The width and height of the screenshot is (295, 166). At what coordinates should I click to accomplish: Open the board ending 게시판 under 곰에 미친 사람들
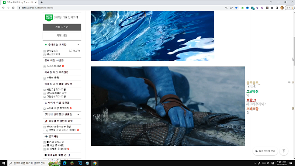pyautogui.click(x=54, y=66)
